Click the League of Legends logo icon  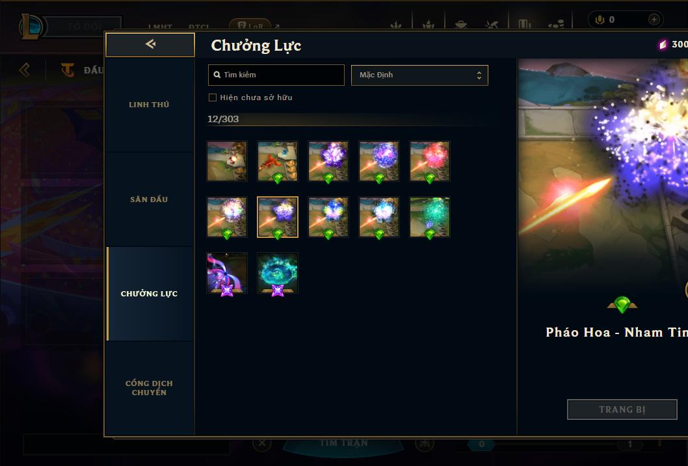pos(31,26)
